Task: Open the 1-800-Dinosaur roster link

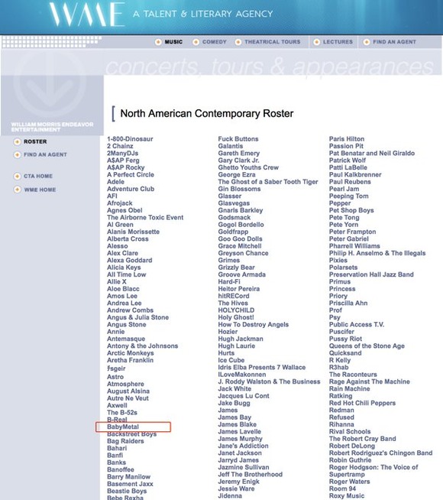Action: coord(130,139)
